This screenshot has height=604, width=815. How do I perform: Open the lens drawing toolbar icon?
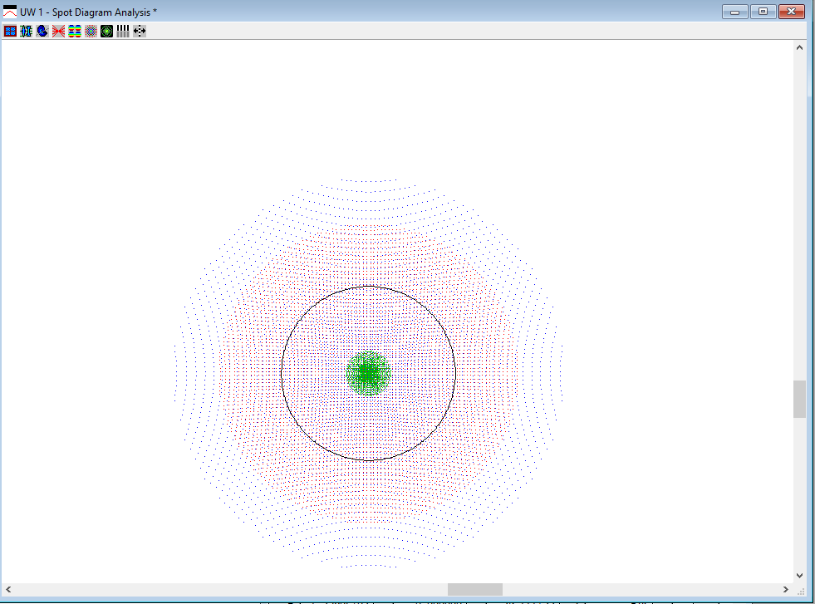(26, 31)
